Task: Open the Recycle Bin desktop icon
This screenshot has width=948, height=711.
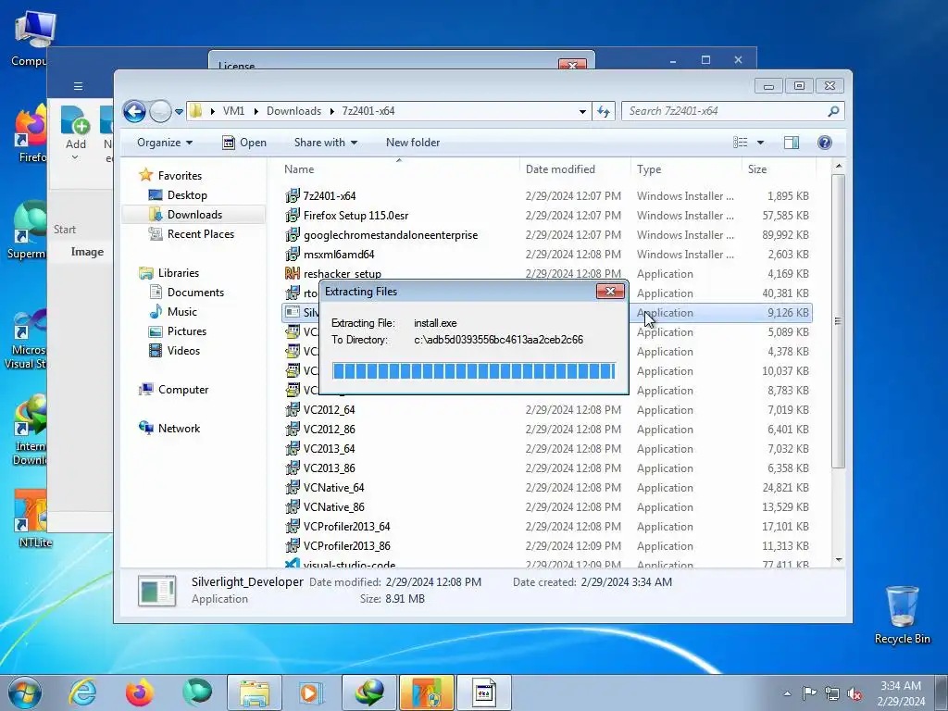Action: coord(902,615)
